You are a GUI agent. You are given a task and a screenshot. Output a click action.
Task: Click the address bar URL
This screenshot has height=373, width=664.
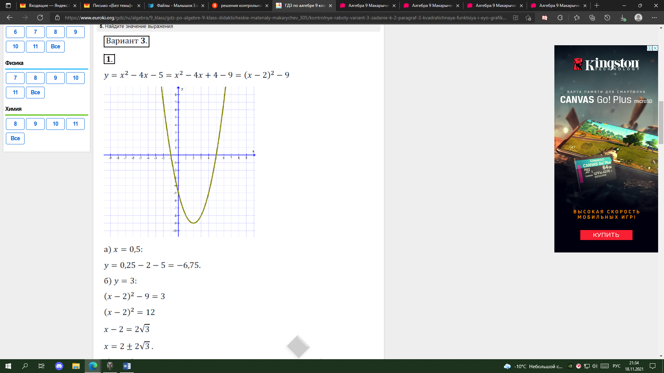click(x=285, y=18)
